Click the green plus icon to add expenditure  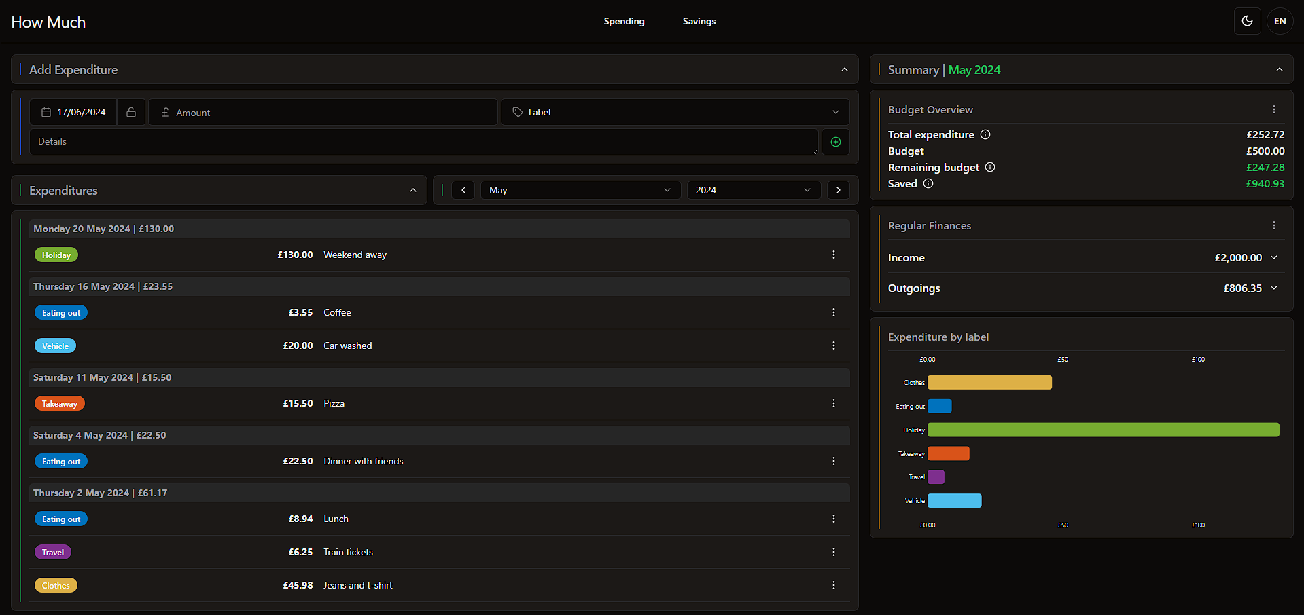click(x=835, y=141)
